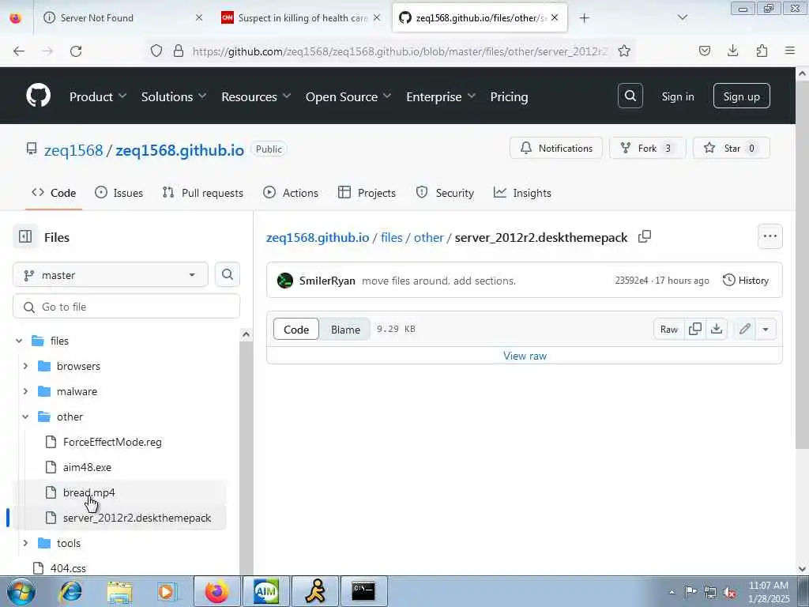809x607 pixels.
Task: Go back to the previous page
Action: point(19,51)
